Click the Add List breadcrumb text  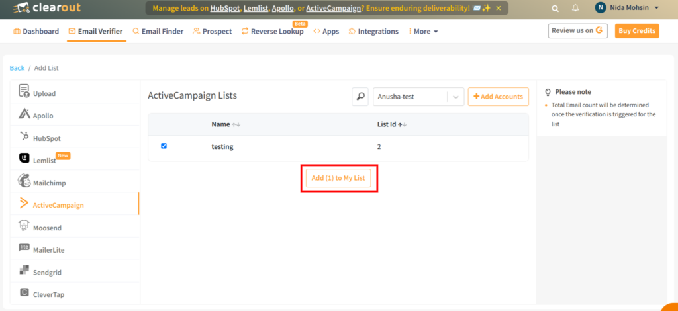(x=46, y=68)
